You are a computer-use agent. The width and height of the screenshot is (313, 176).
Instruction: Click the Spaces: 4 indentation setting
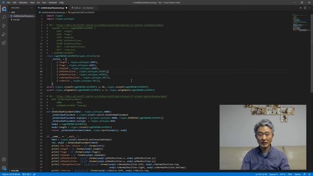[273, 174]
